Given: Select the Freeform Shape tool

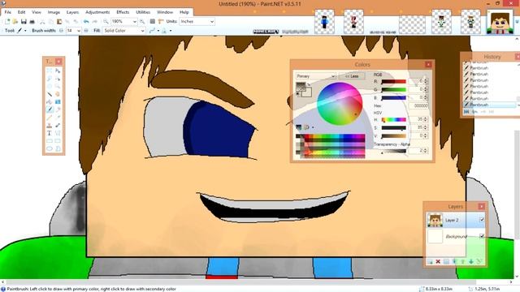Looking at the screenshot, I should [x=58, y=148].
